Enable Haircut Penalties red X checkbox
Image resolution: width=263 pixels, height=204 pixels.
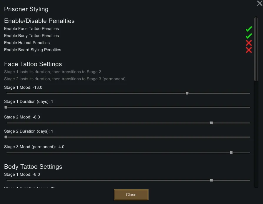coord(249,43)
